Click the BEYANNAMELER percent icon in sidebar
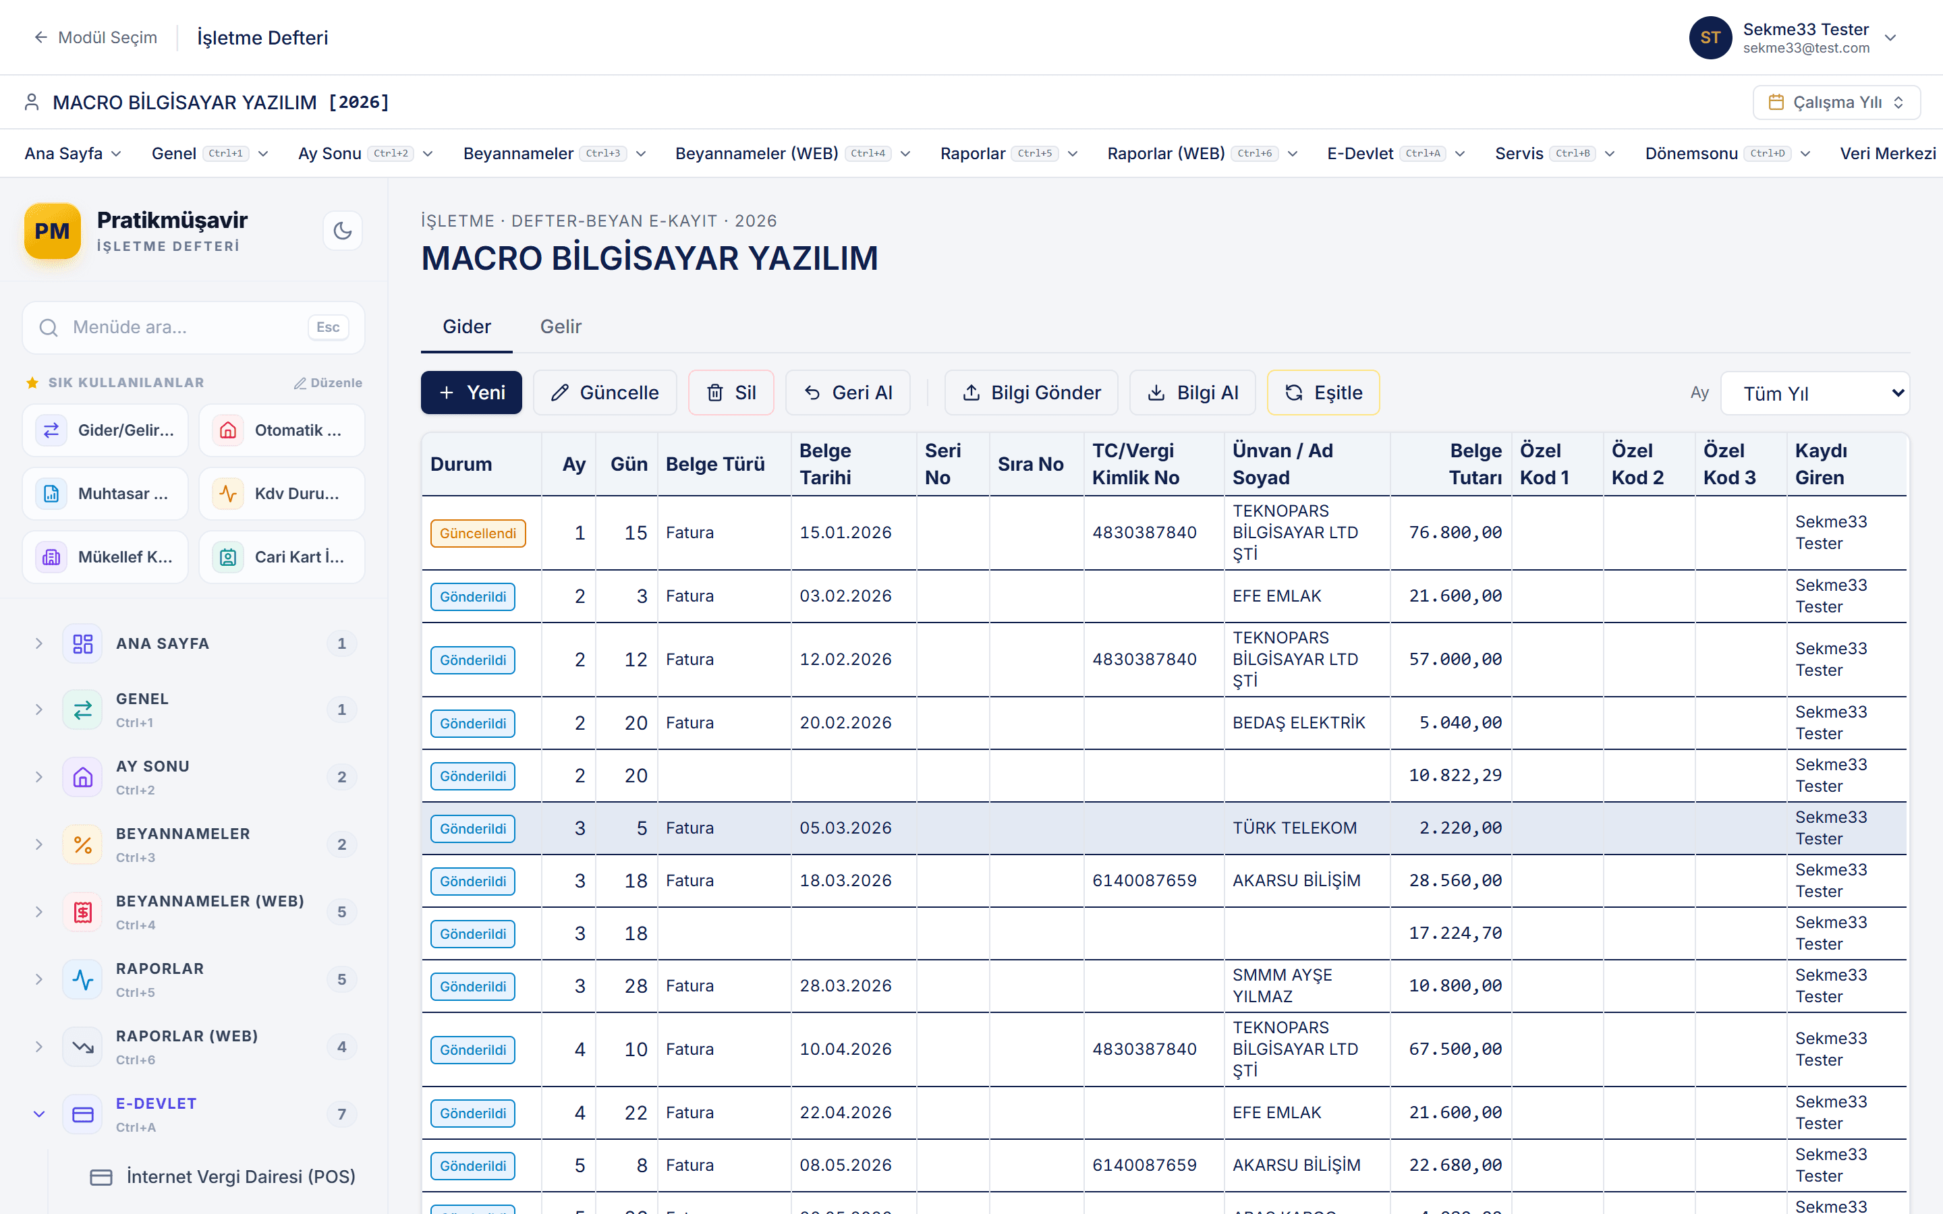 point(83,844)
